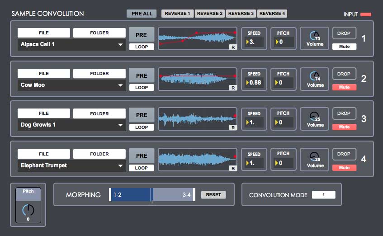Viewport: 383px width, 236px height.
Task: Click the Dog Growls 1 waveform display
Action: [x=197, y=119]
